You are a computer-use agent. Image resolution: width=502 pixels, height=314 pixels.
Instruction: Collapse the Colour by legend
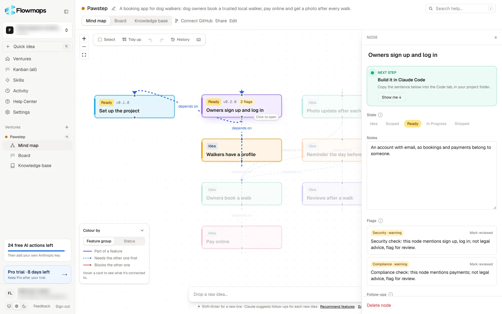pyautogui.click(x=142, y=230)
